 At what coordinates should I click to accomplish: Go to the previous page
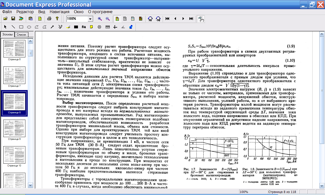coord(175,19)
